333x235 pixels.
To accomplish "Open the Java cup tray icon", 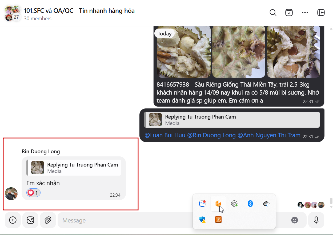I will [x=218, y=220].
